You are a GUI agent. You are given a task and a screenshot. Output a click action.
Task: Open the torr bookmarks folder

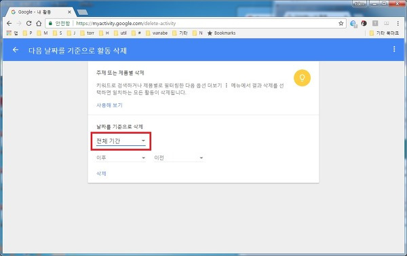(88, 33)
